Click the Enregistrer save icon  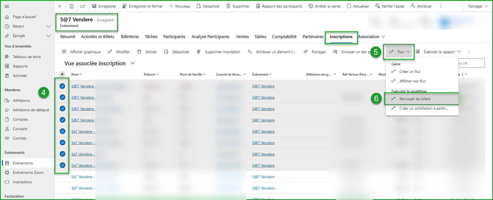(x=94, y=6)
